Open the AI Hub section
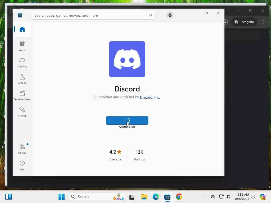271x203 pixels. click(22, 112)
